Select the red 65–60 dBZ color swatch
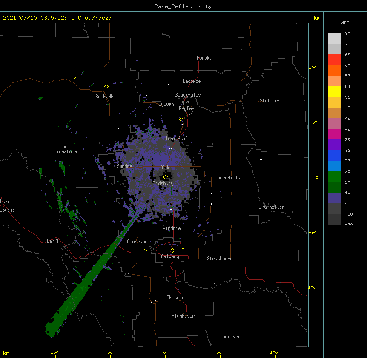 pyautogui.click(x=335, y=60)
